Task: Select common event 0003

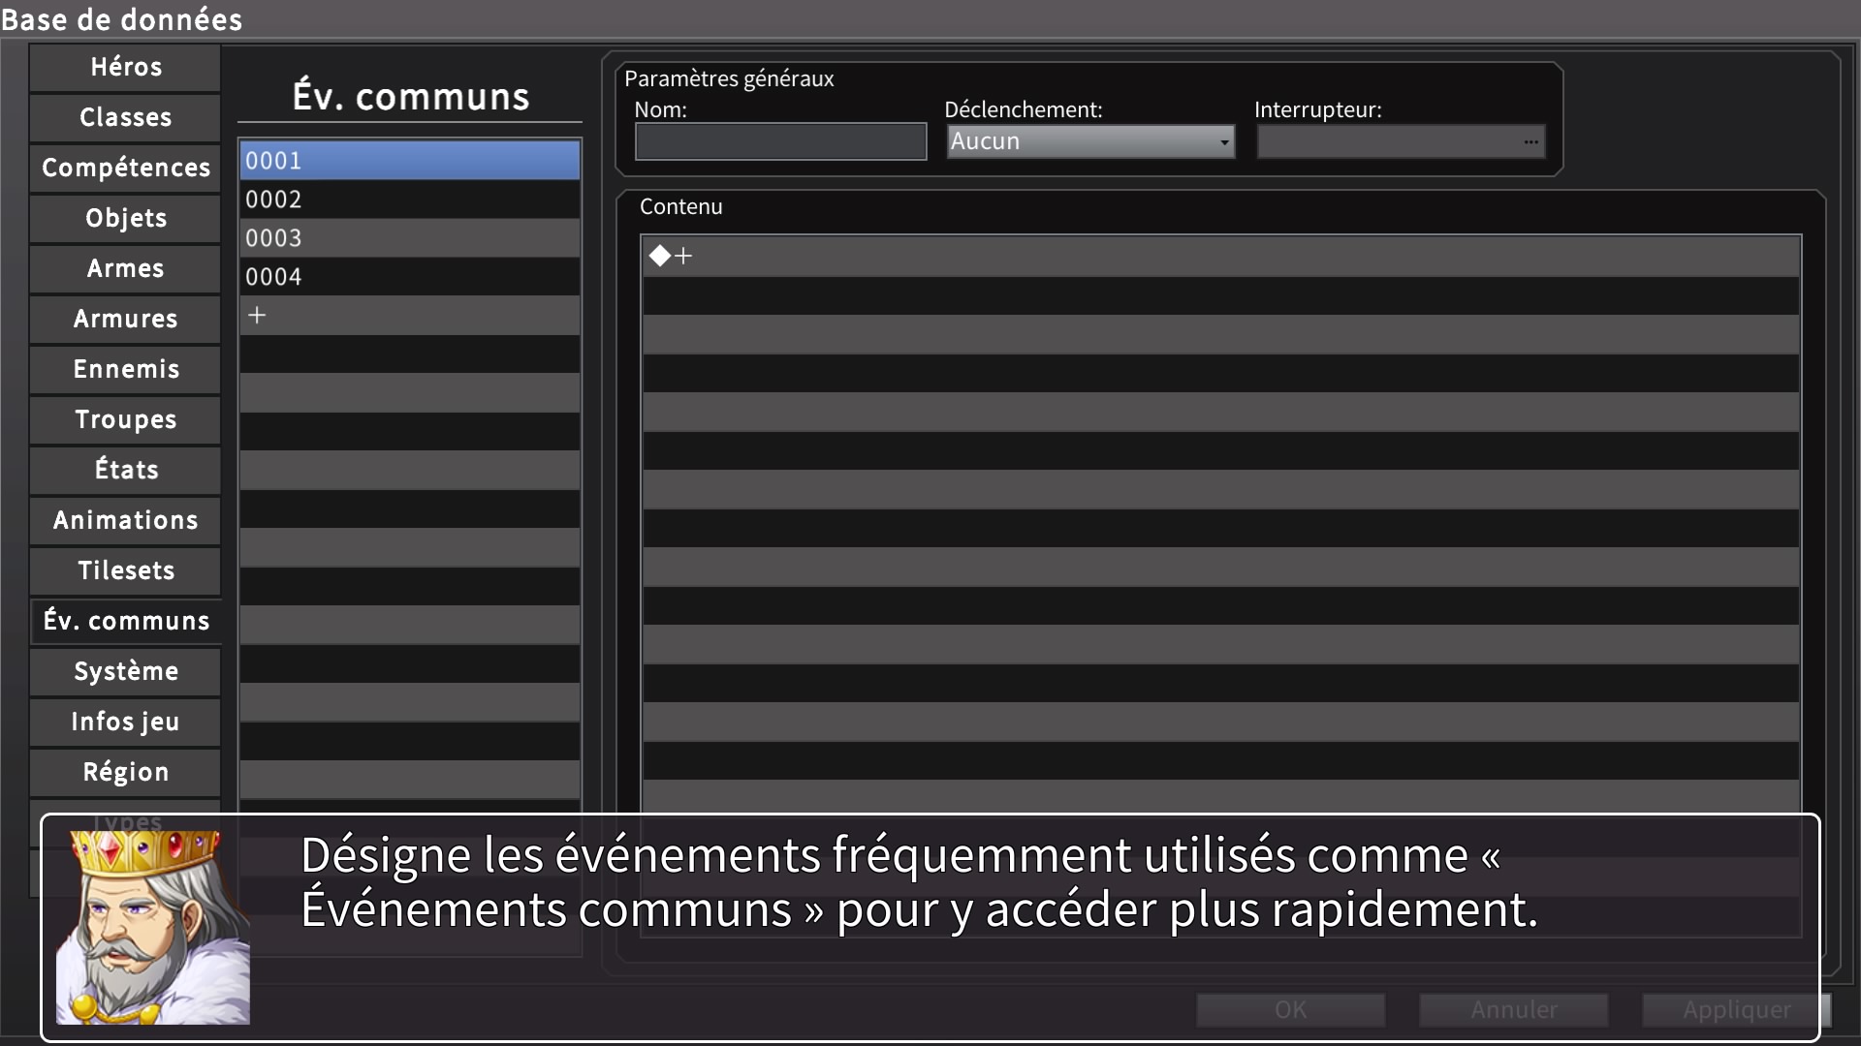Action: 410,238
